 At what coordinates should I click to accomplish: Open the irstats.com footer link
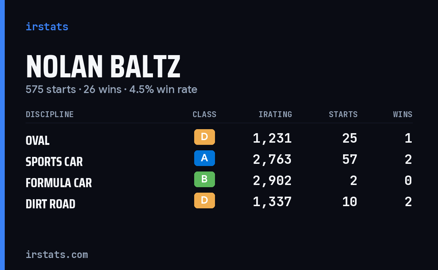pyautogui.click(x=57, y=254)
